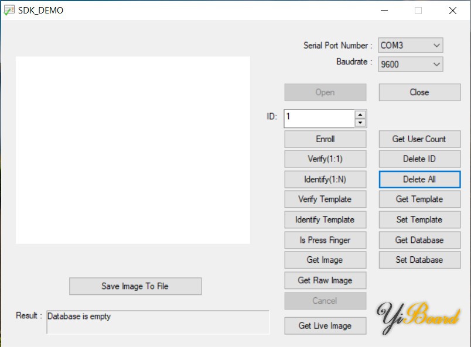Click the Get Raw Image button
The width and height of the screenshot is (471, 347).
point(325,280)
